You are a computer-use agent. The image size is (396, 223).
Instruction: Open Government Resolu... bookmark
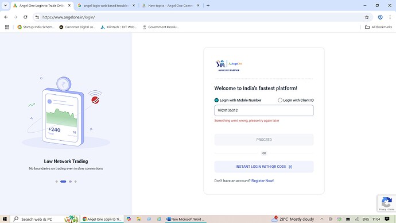[161, 27]
